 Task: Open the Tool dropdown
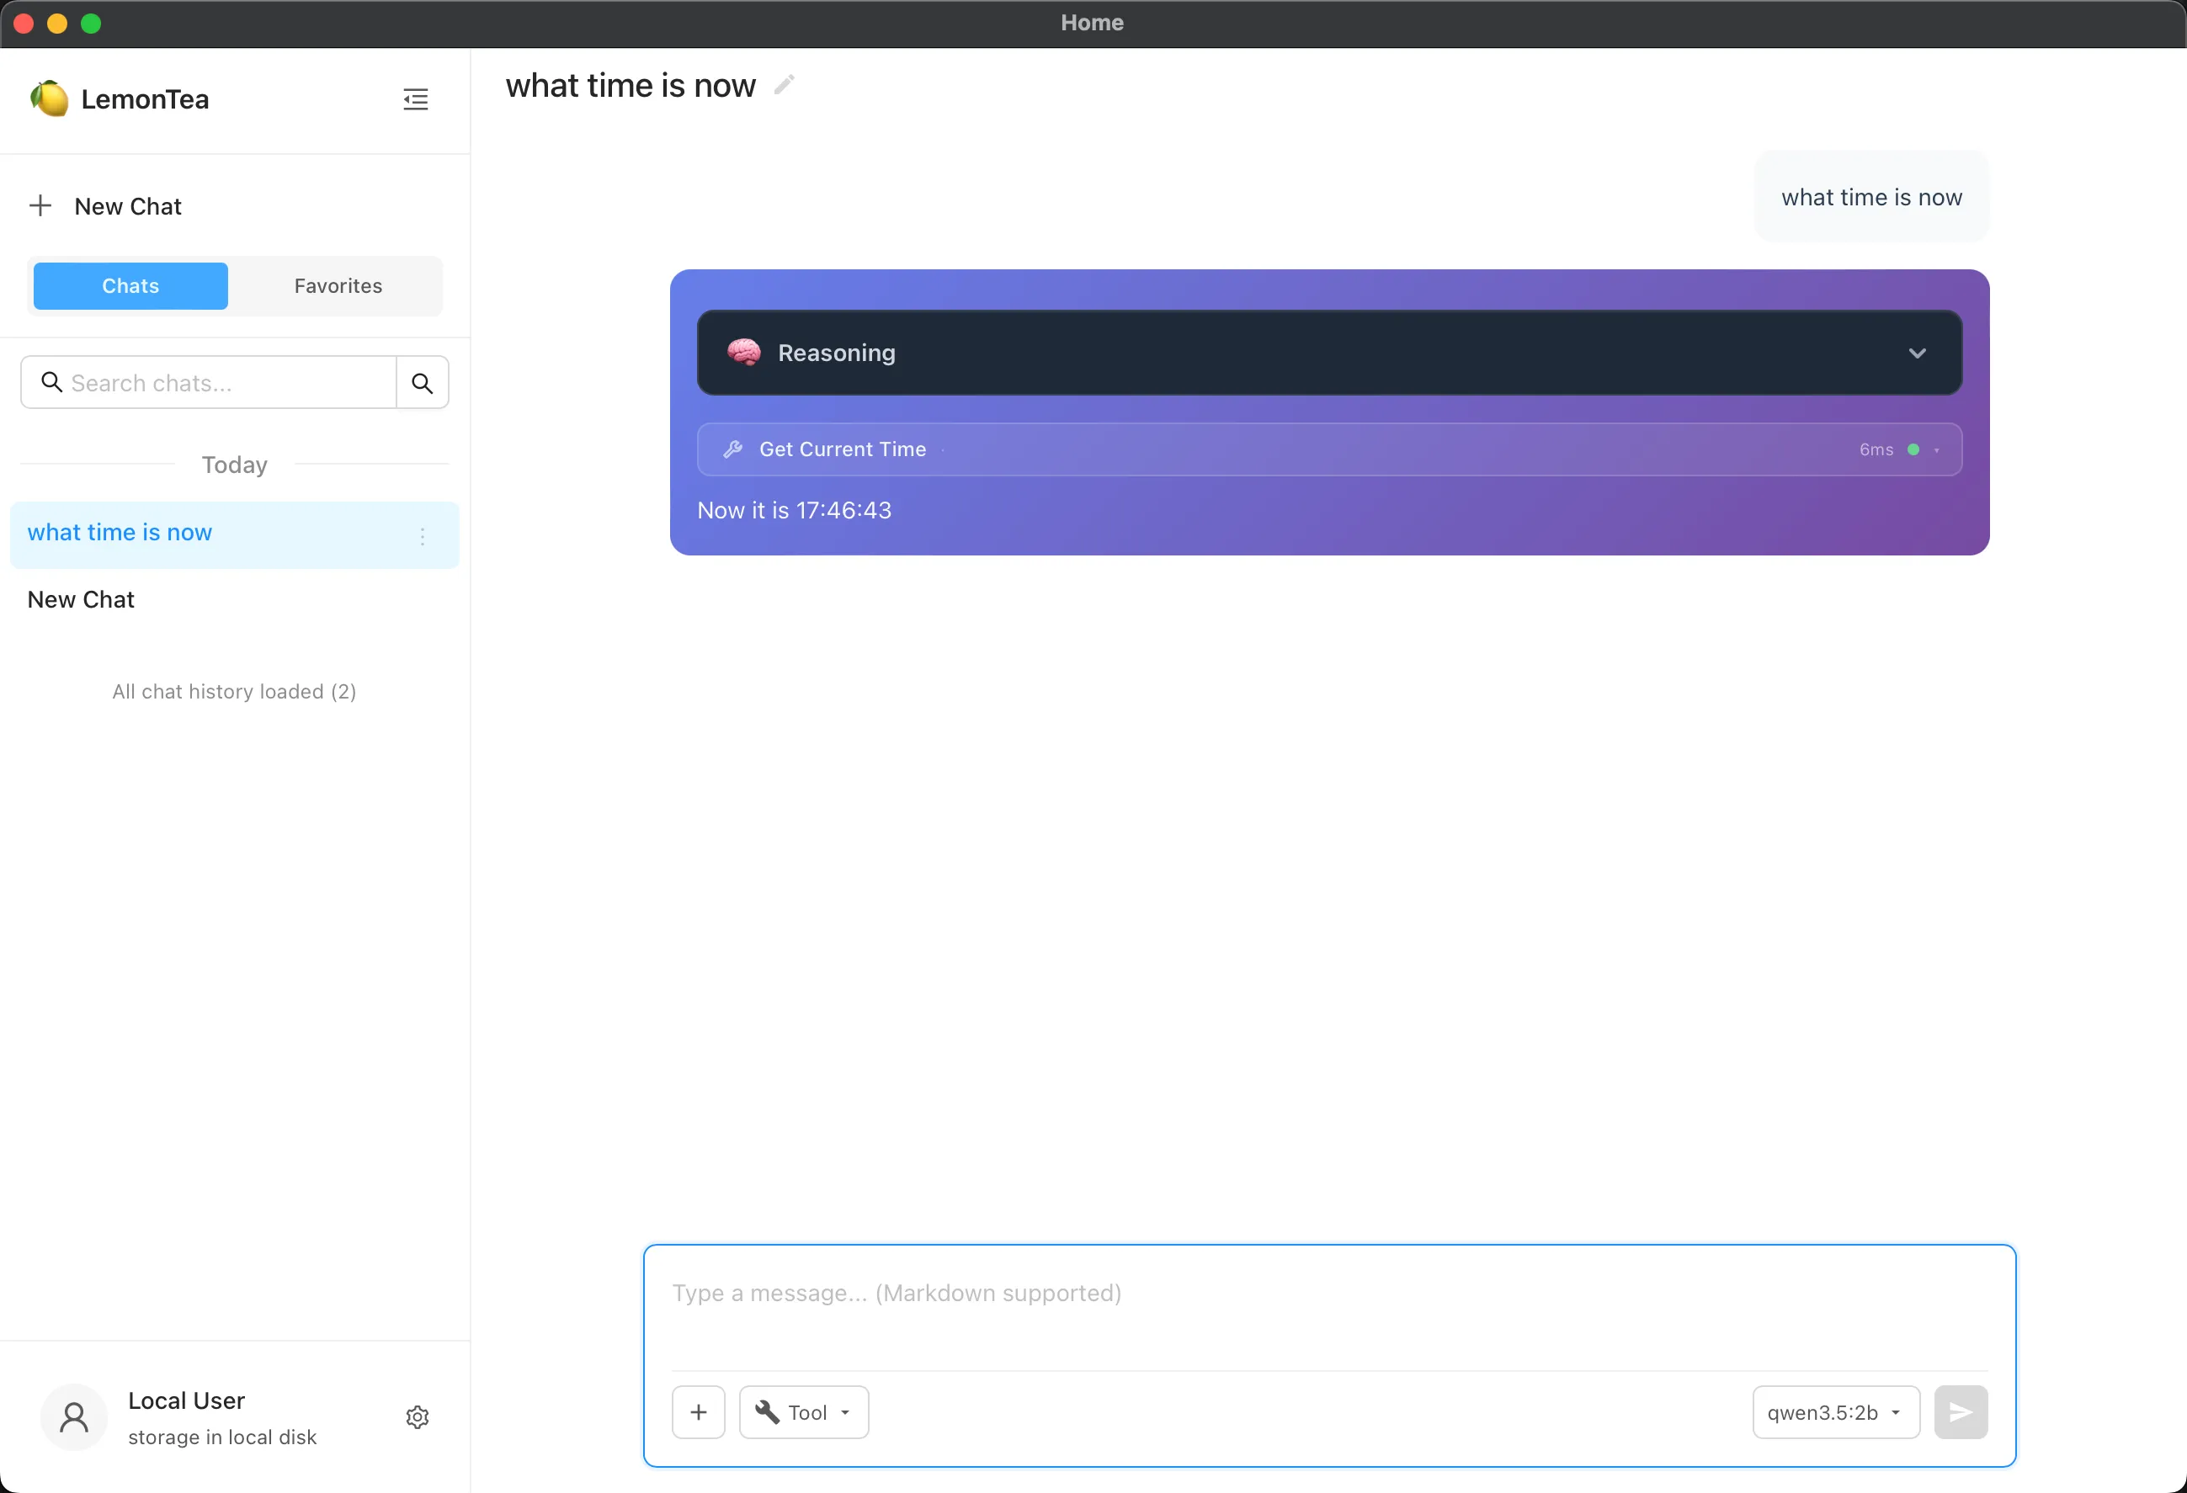pyautogui.click(x=804, y=1412)
